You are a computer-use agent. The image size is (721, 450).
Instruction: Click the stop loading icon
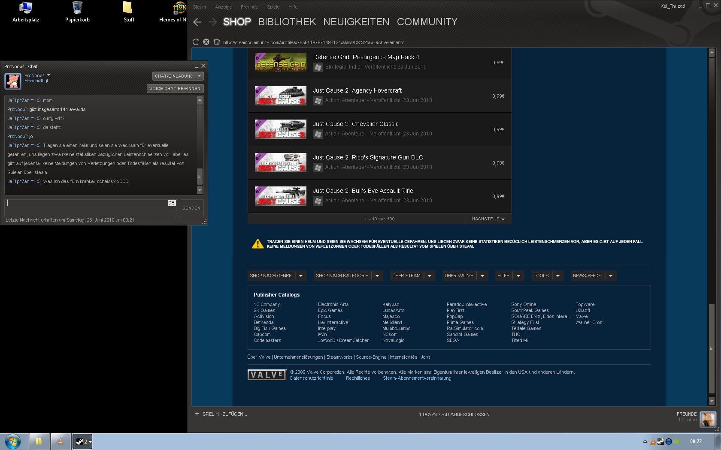[206, 42]
